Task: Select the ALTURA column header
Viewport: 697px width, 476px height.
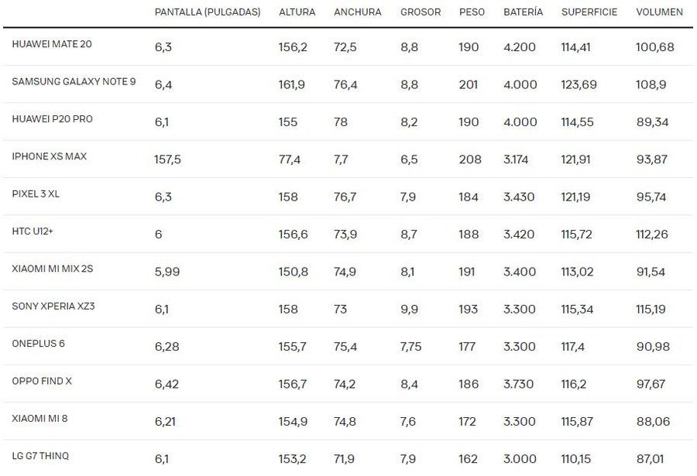Action: (297, 12)
